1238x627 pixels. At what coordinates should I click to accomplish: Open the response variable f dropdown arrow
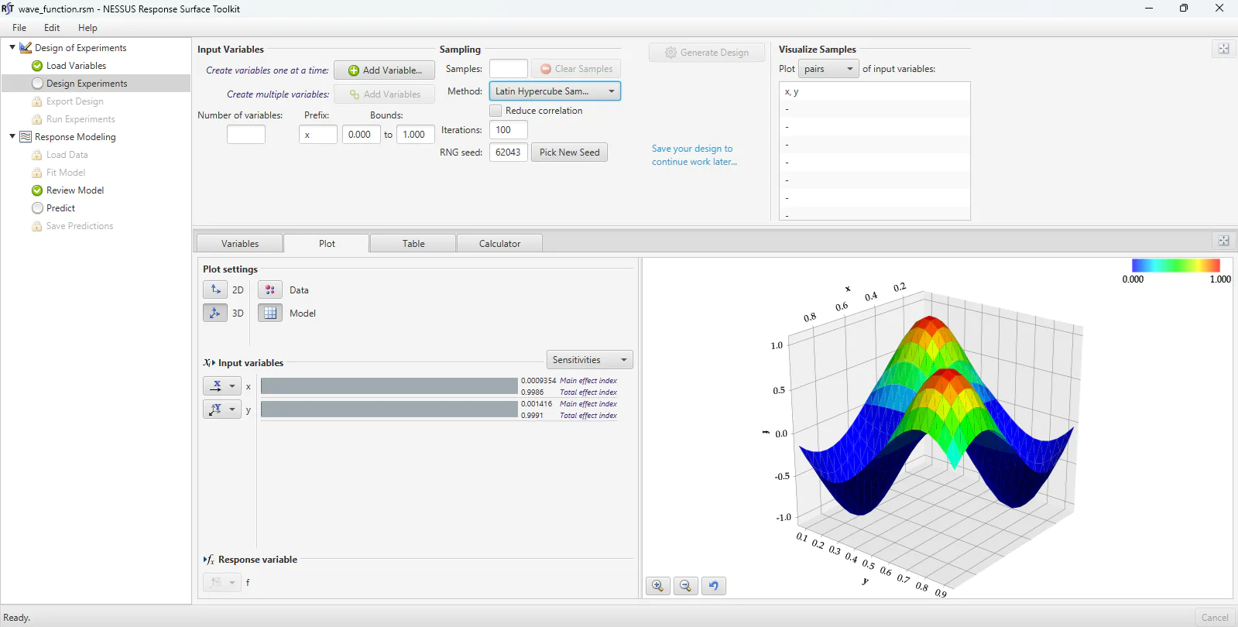[232, 582]
